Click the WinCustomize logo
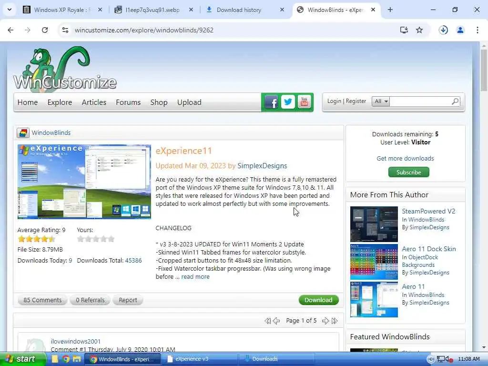The height and width of the screenshot is (366, 488). 65,69
